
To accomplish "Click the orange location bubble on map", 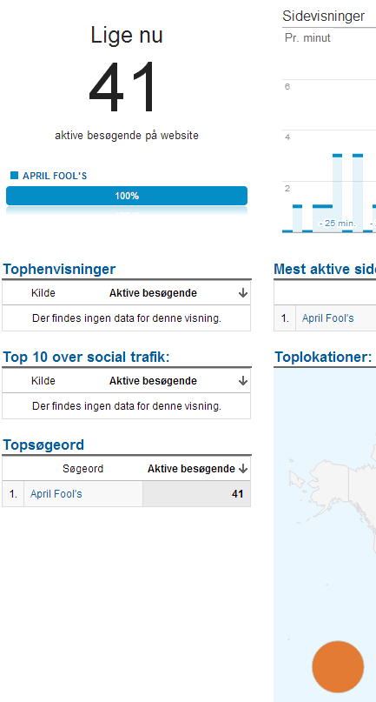I will 338,666.
